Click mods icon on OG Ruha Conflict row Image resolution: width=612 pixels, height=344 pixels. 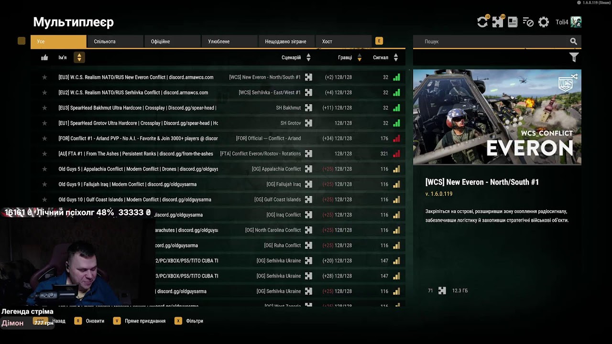click(308, 246)
